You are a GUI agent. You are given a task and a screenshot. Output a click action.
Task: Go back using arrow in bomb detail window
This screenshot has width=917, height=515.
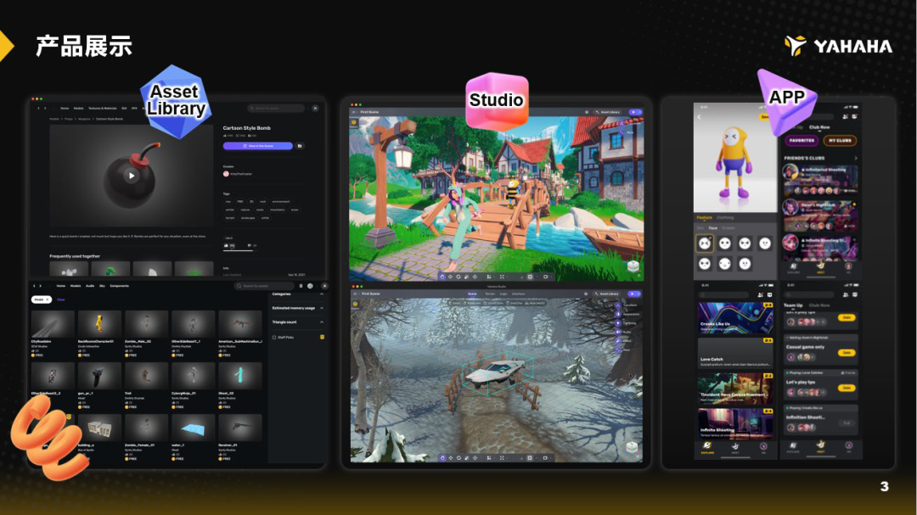[x=38, y=108]
